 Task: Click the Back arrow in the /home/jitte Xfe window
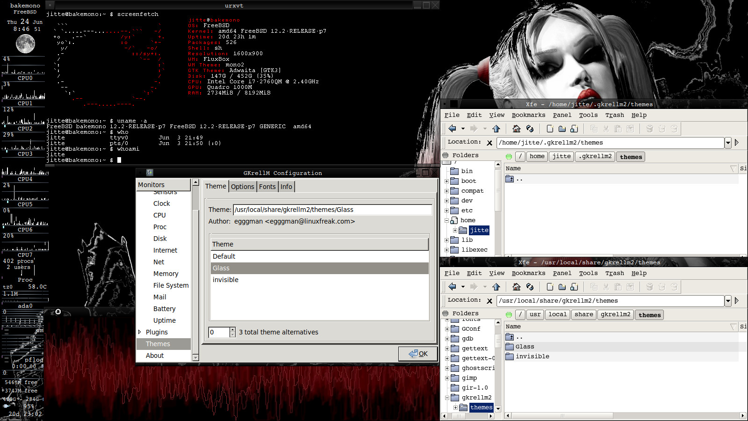(x=452, y=129)
